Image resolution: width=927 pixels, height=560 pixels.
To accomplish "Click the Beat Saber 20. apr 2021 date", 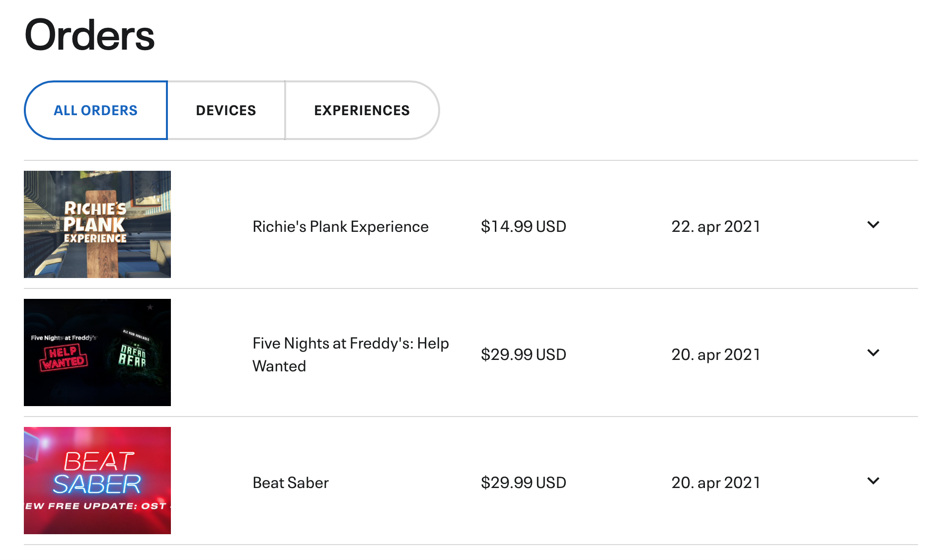I will click(x=715, y=483).
